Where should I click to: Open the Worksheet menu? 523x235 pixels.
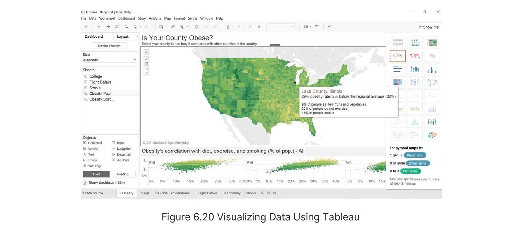click(x=107, y=18)
